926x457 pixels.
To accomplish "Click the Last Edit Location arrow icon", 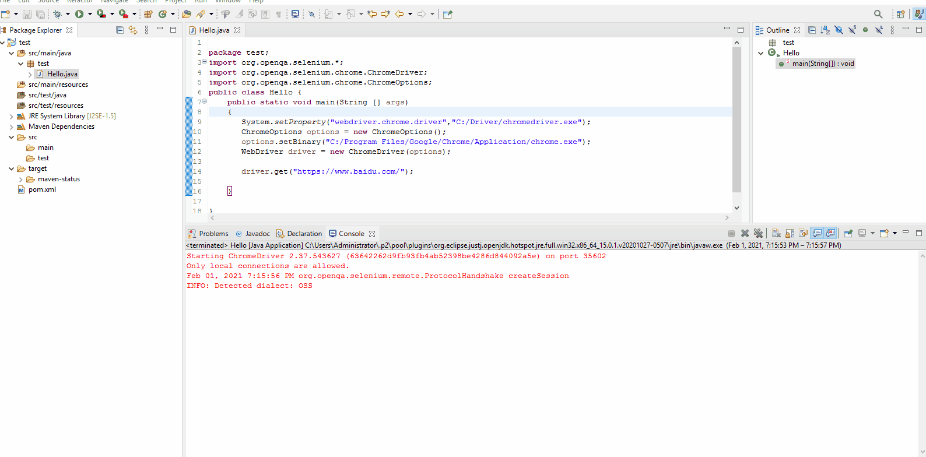I will [x=371, y=14].
